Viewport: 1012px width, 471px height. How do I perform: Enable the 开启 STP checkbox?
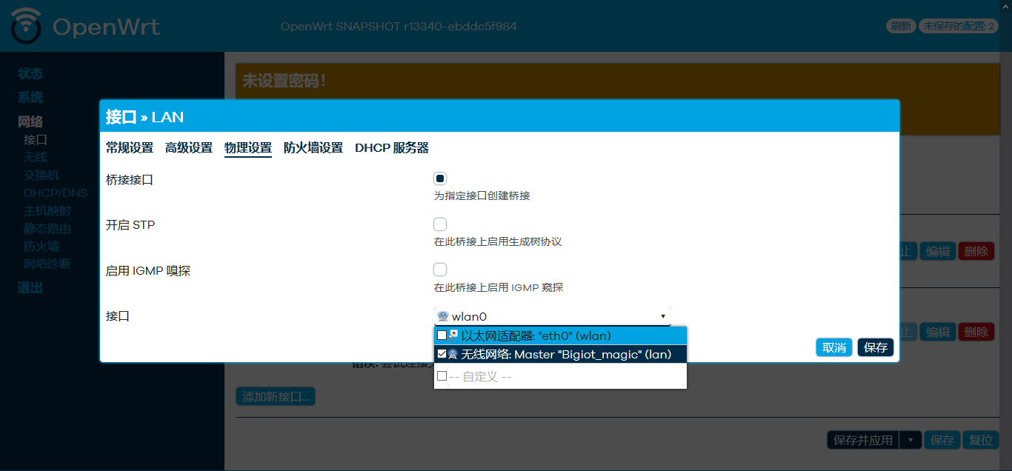coord(440,224)
